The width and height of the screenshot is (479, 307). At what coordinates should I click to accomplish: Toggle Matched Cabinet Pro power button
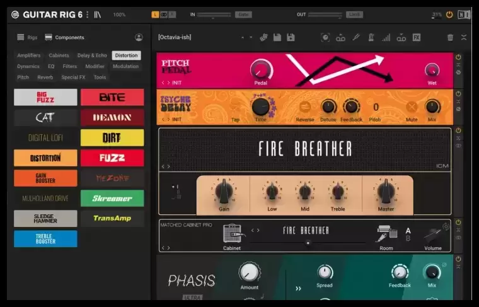point(458,223)
